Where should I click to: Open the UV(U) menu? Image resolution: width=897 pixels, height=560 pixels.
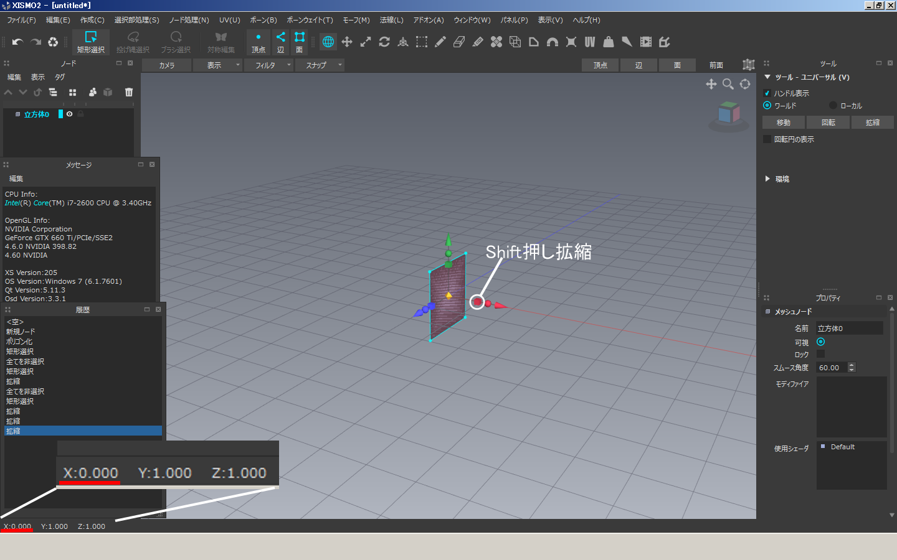(x=229, y=20)
